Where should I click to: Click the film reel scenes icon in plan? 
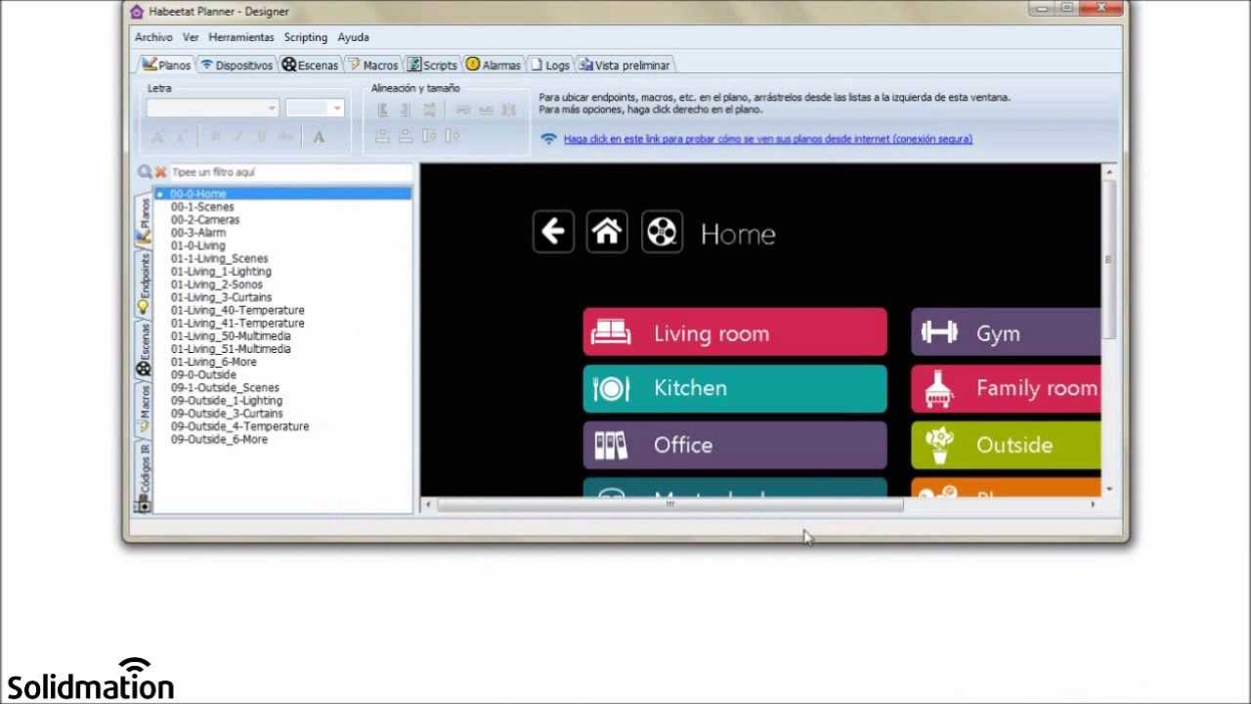click(662, 232)
